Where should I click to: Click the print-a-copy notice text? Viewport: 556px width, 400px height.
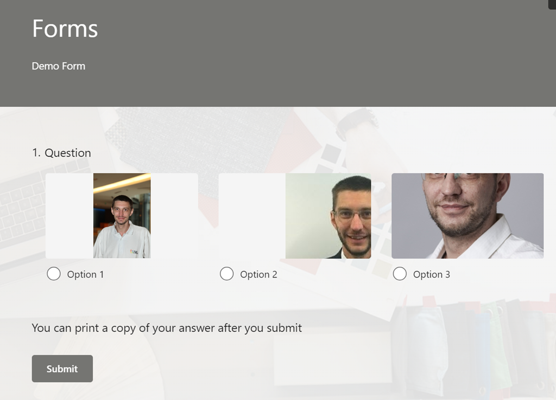pyautogui.click(x=167, y=327)
